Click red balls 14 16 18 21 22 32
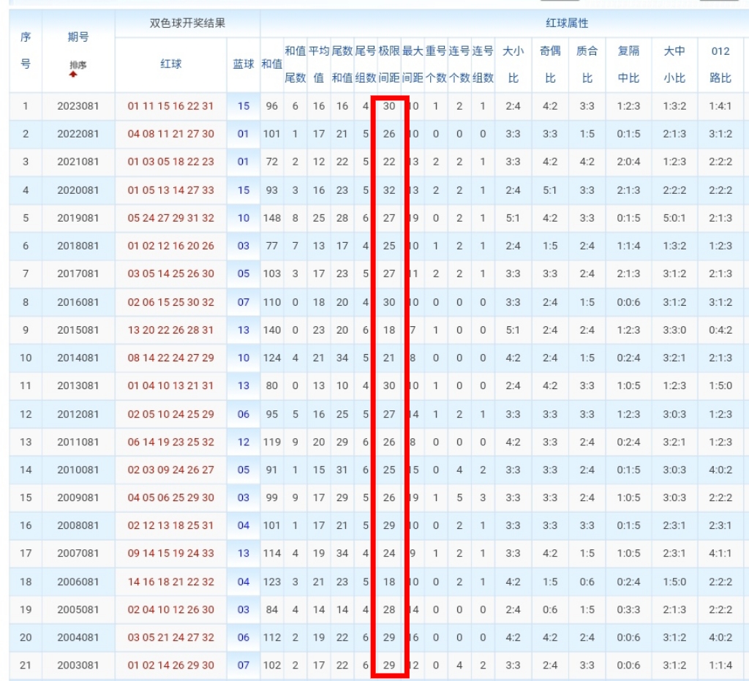Image resolution: width=749 pixels, height=681 pixels. coord(170,582)
